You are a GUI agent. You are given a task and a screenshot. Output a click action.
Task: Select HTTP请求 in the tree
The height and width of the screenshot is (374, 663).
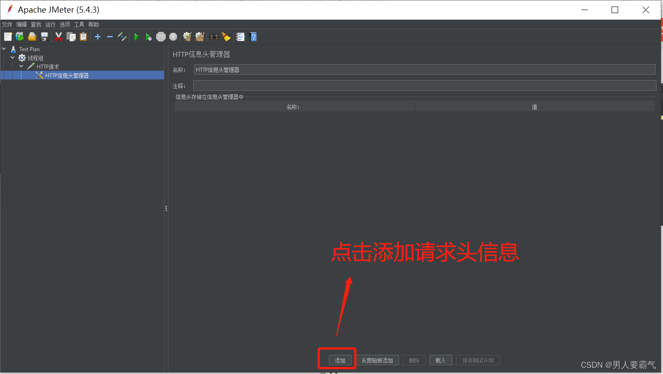(48, 67)
